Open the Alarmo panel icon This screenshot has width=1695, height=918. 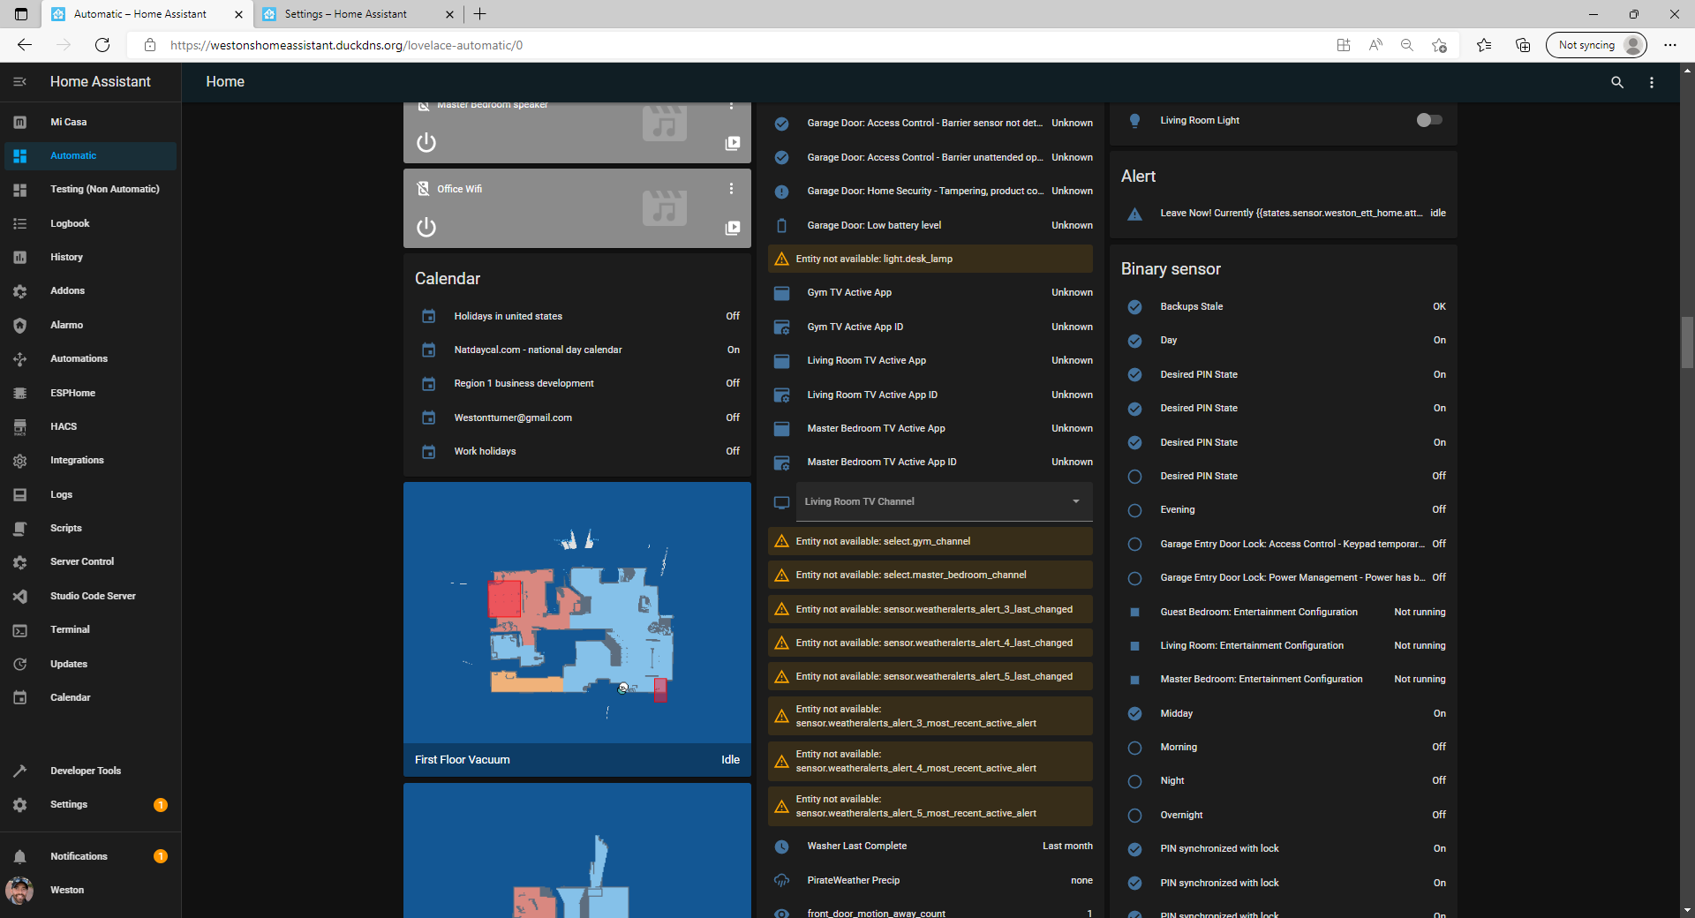point(21,325)
